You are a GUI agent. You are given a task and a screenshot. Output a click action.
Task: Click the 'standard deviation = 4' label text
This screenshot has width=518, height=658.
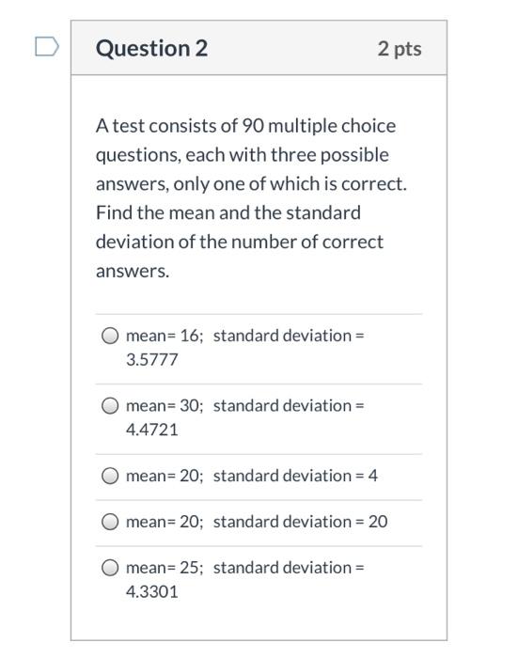(x=295, y=476)
